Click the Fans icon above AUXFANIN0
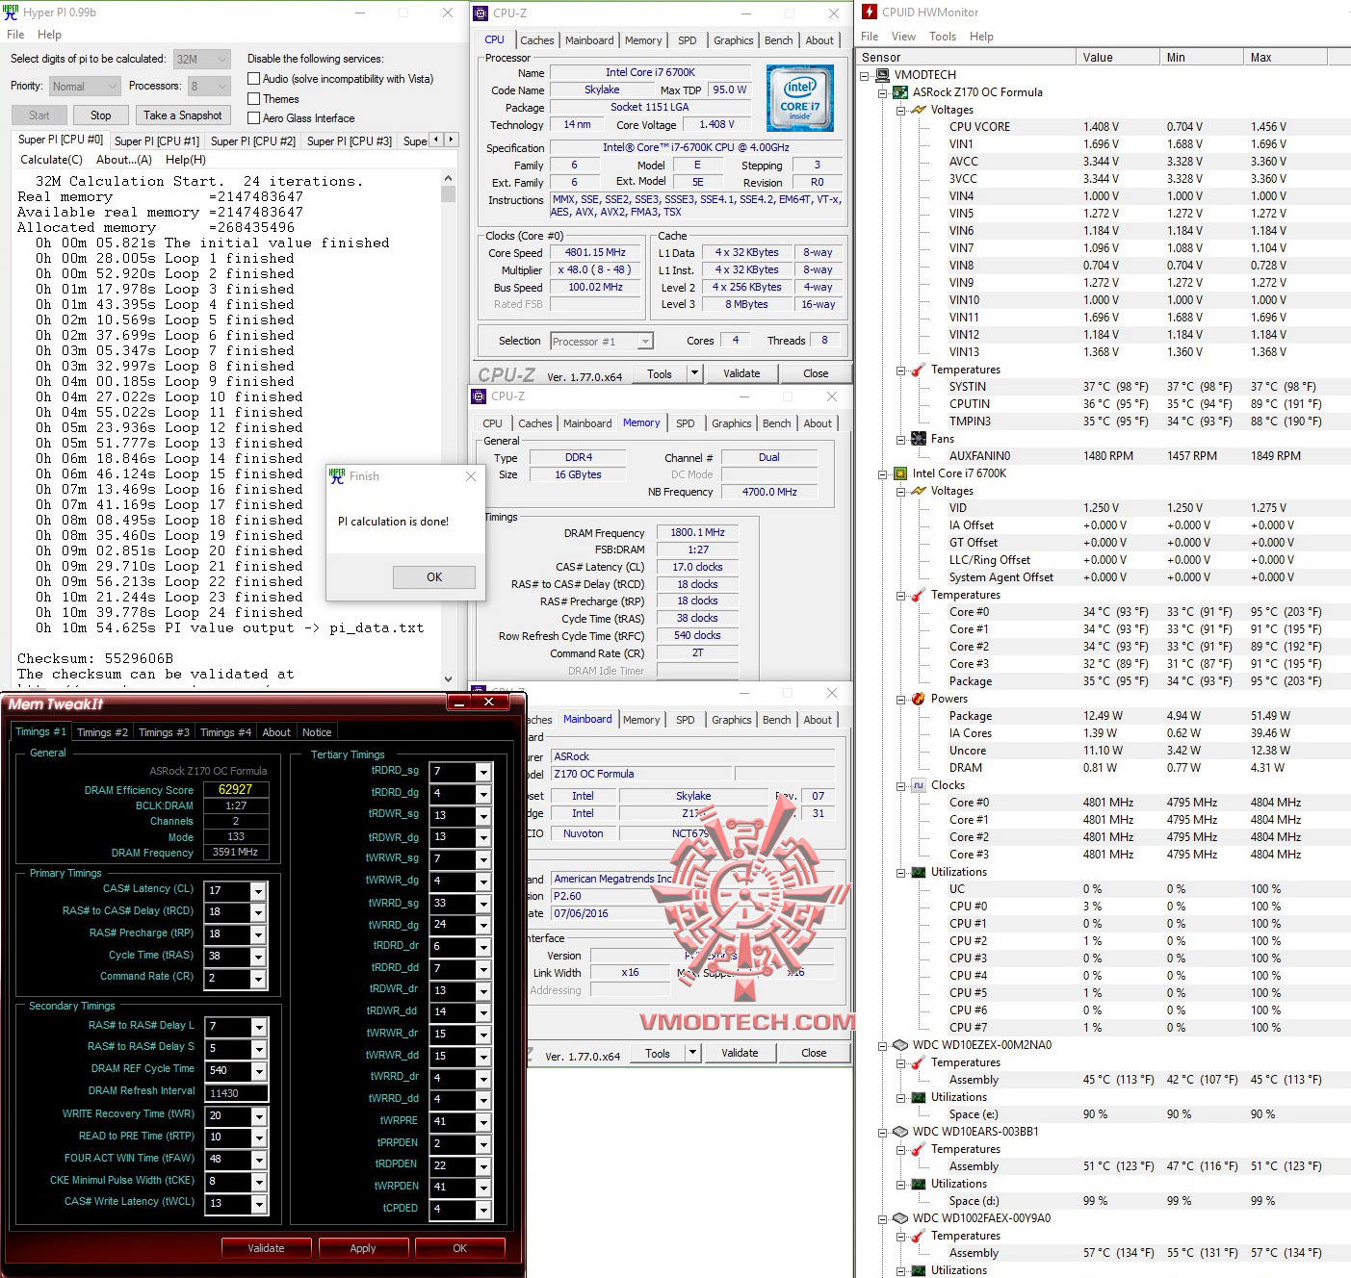The width and height of the screenshot is (1351, 1278). point(917,439)
